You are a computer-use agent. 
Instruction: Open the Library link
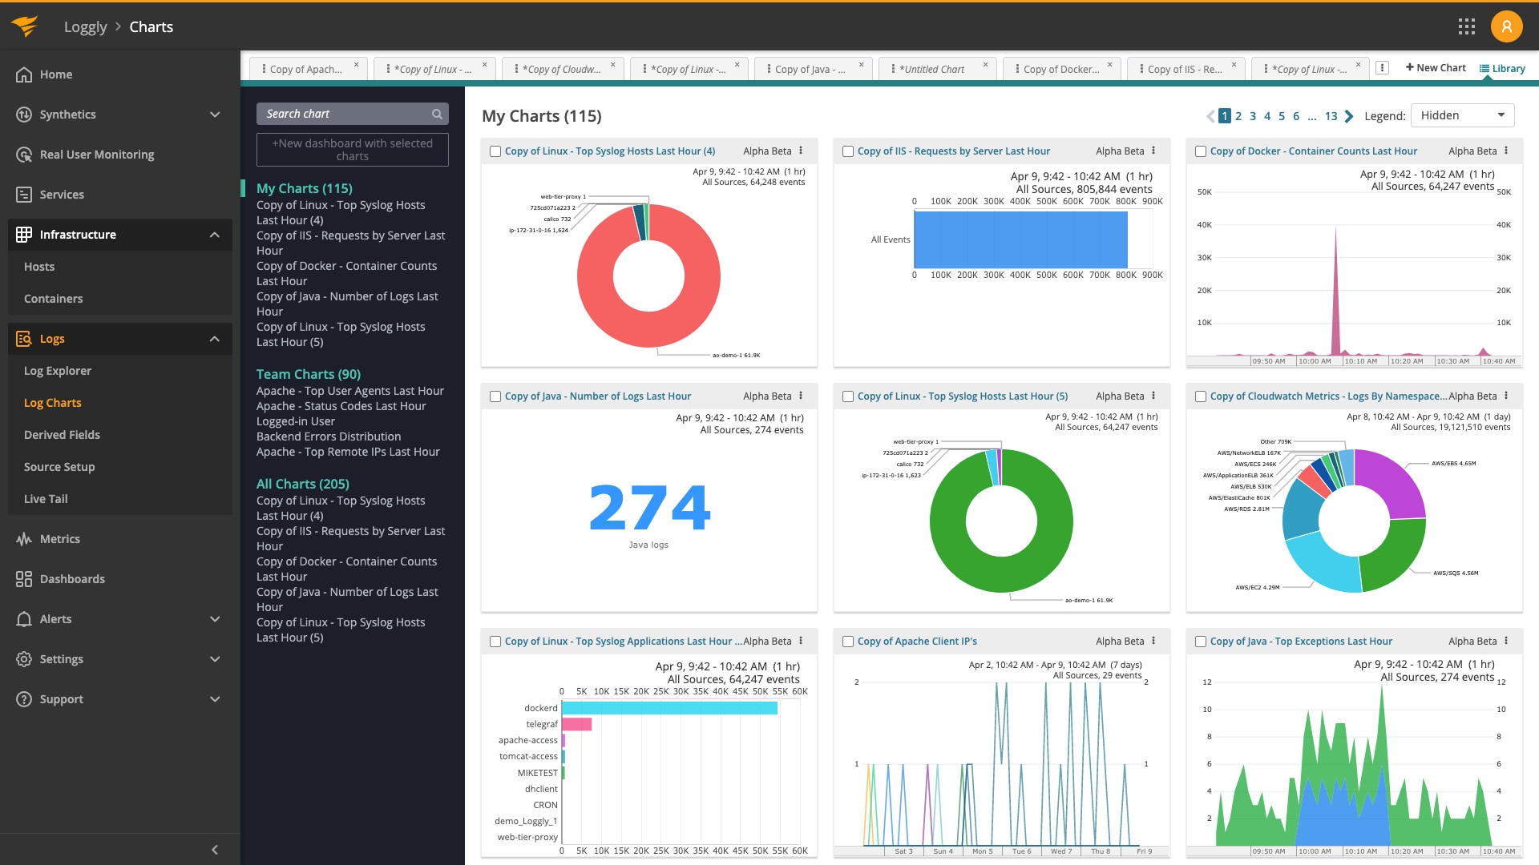(1502, 68)
